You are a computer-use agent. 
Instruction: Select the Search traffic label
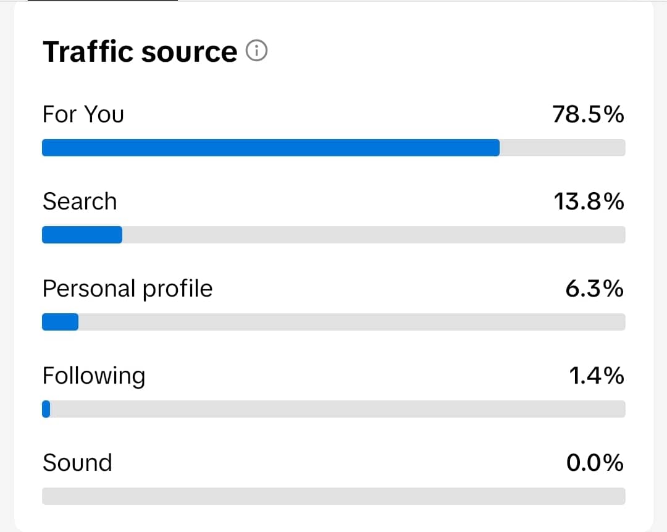[x=80, y=201]
